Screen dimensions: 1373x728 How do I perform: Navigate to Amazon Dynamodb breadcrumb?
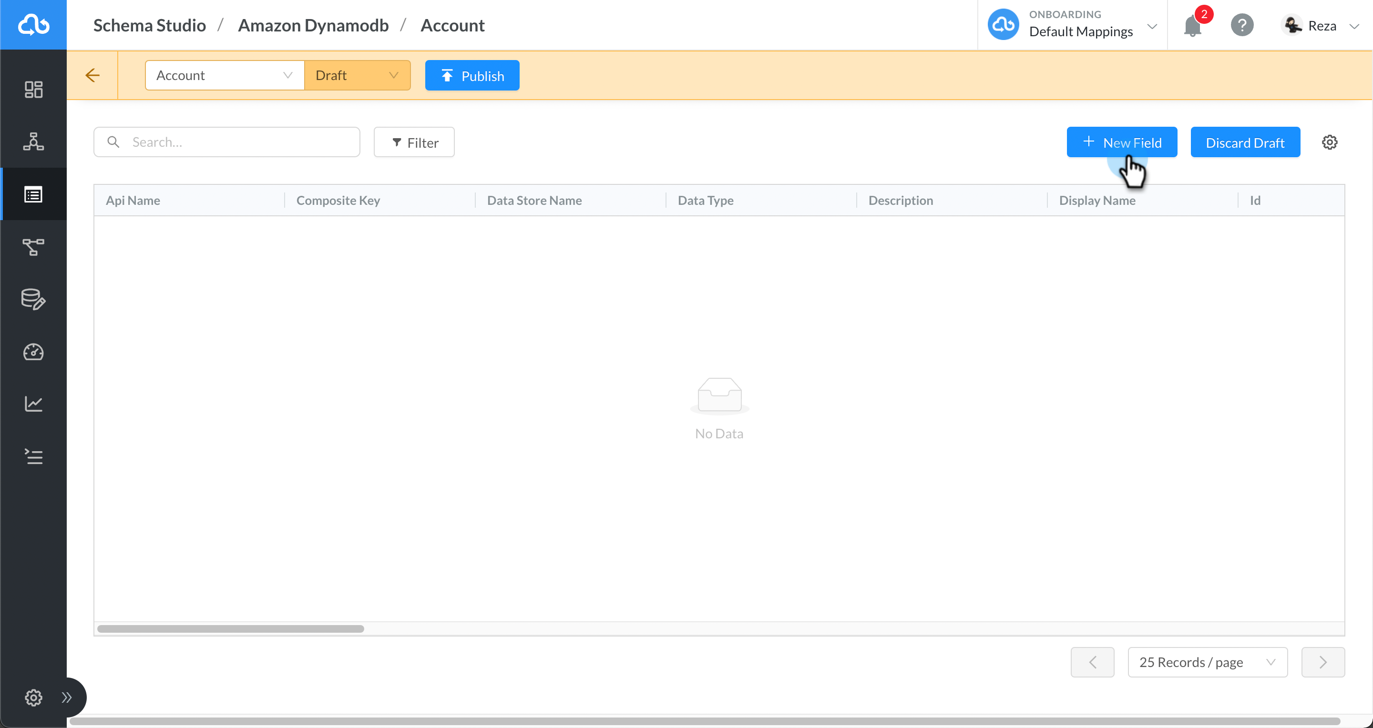(313, 25)
